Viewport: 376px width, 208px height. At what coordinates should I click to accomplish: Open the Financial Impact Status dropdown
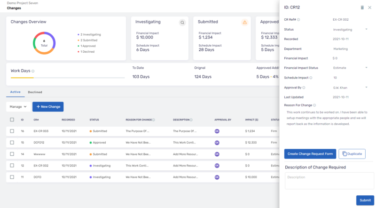tap(350, 68)
